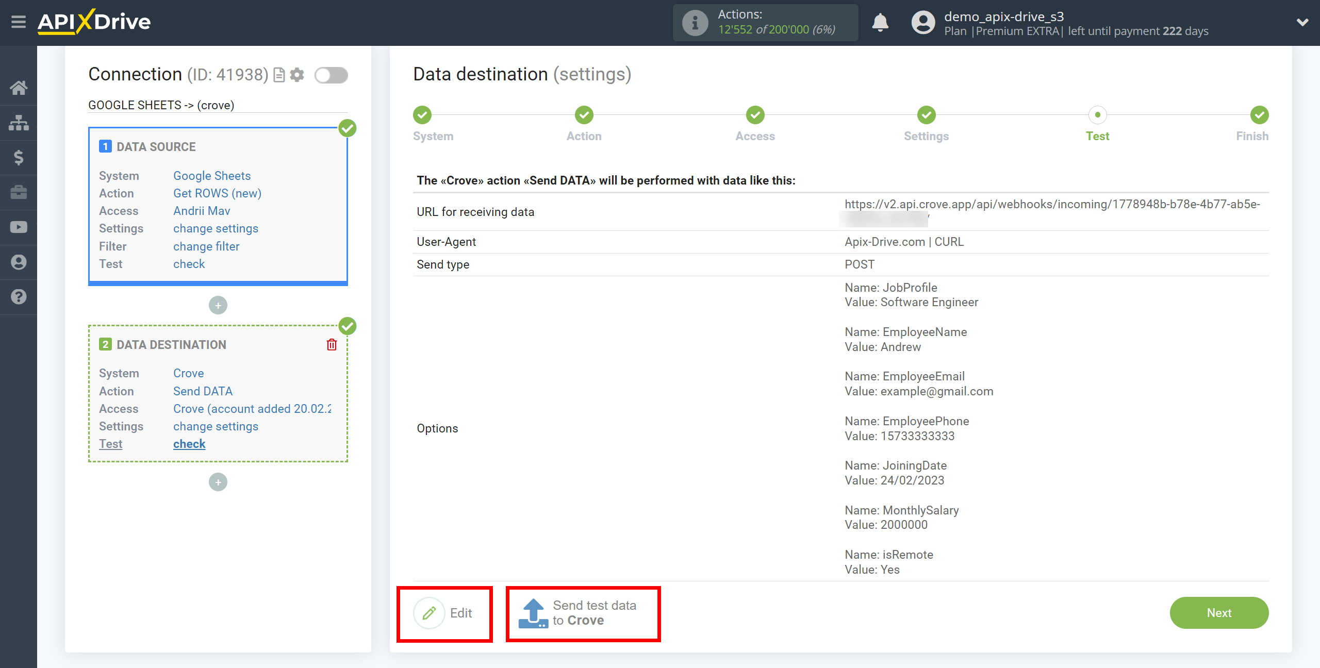
Task: Go to System step
Action: tap(422, 115)
